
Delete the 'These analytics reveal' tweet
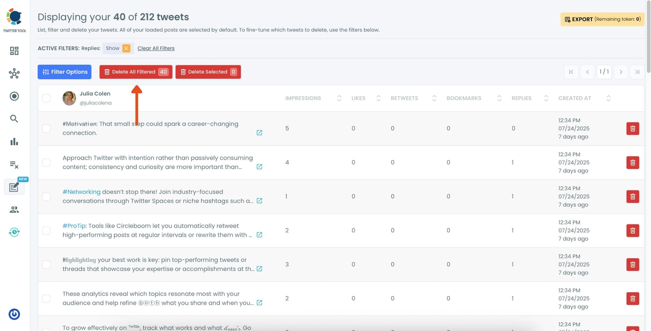click(632, 299)
